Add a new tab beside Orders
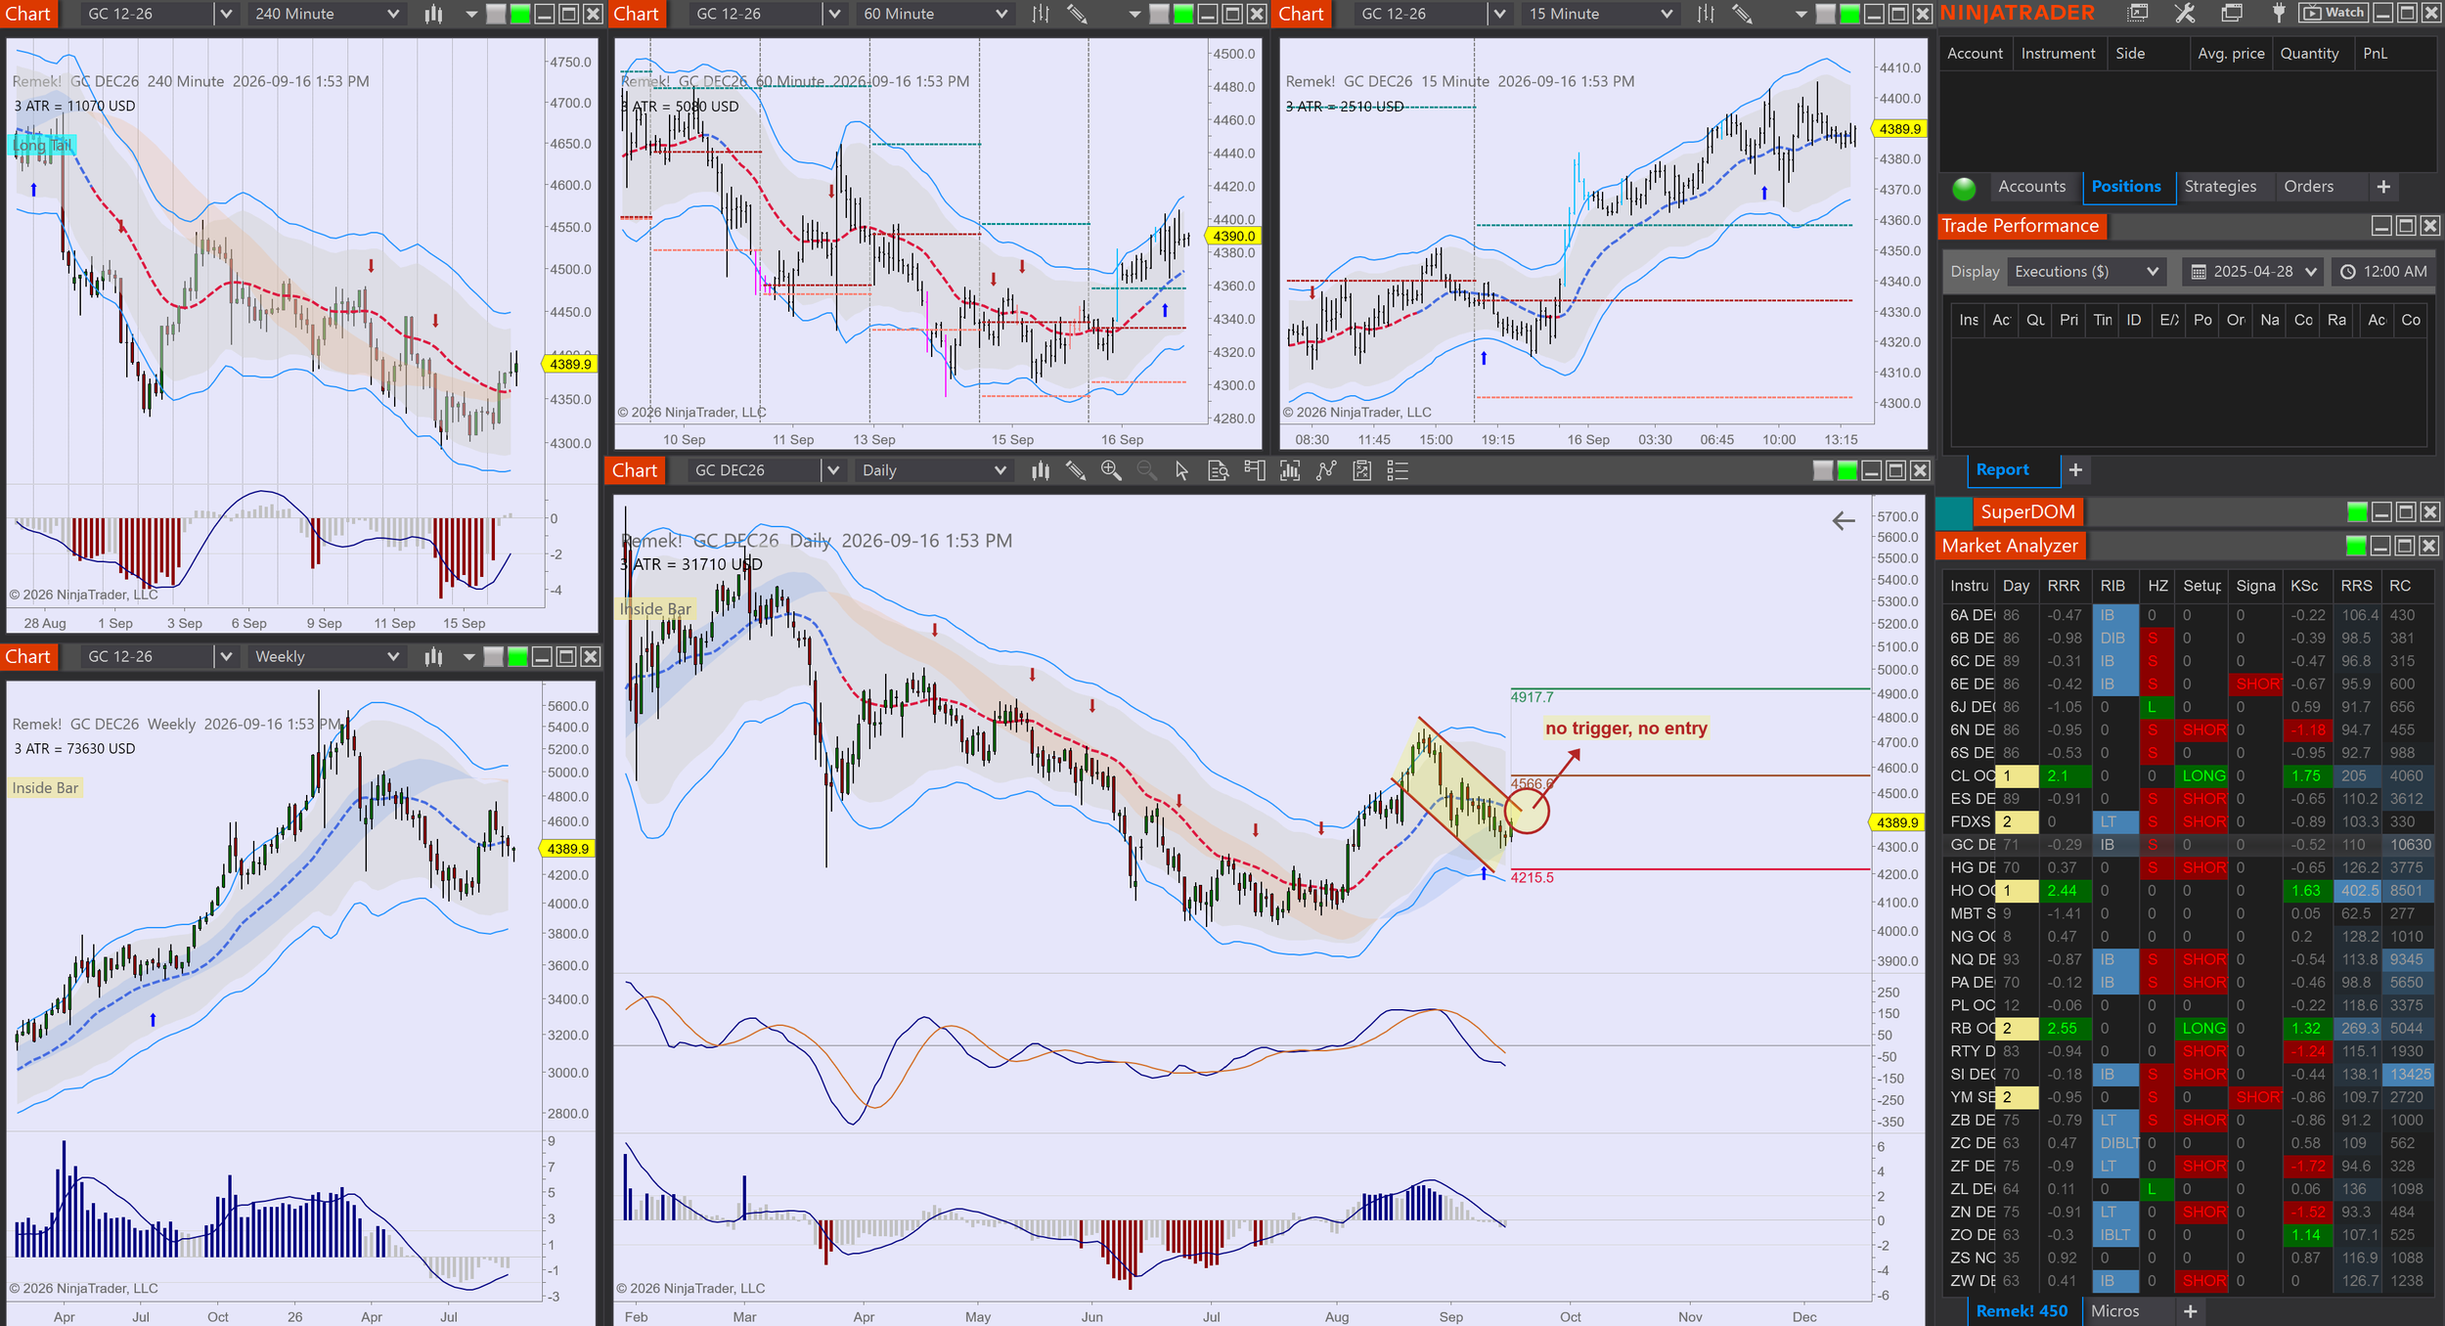 click(x=2383, y=187)
